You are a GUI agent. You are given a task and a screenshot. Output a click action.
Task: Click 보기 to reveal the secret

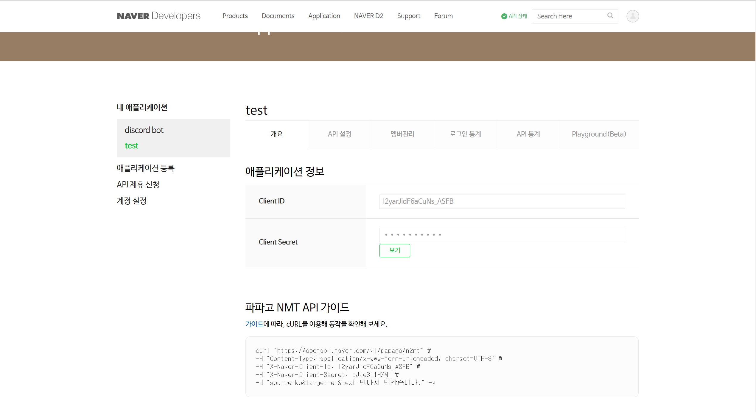coord(394,250)
